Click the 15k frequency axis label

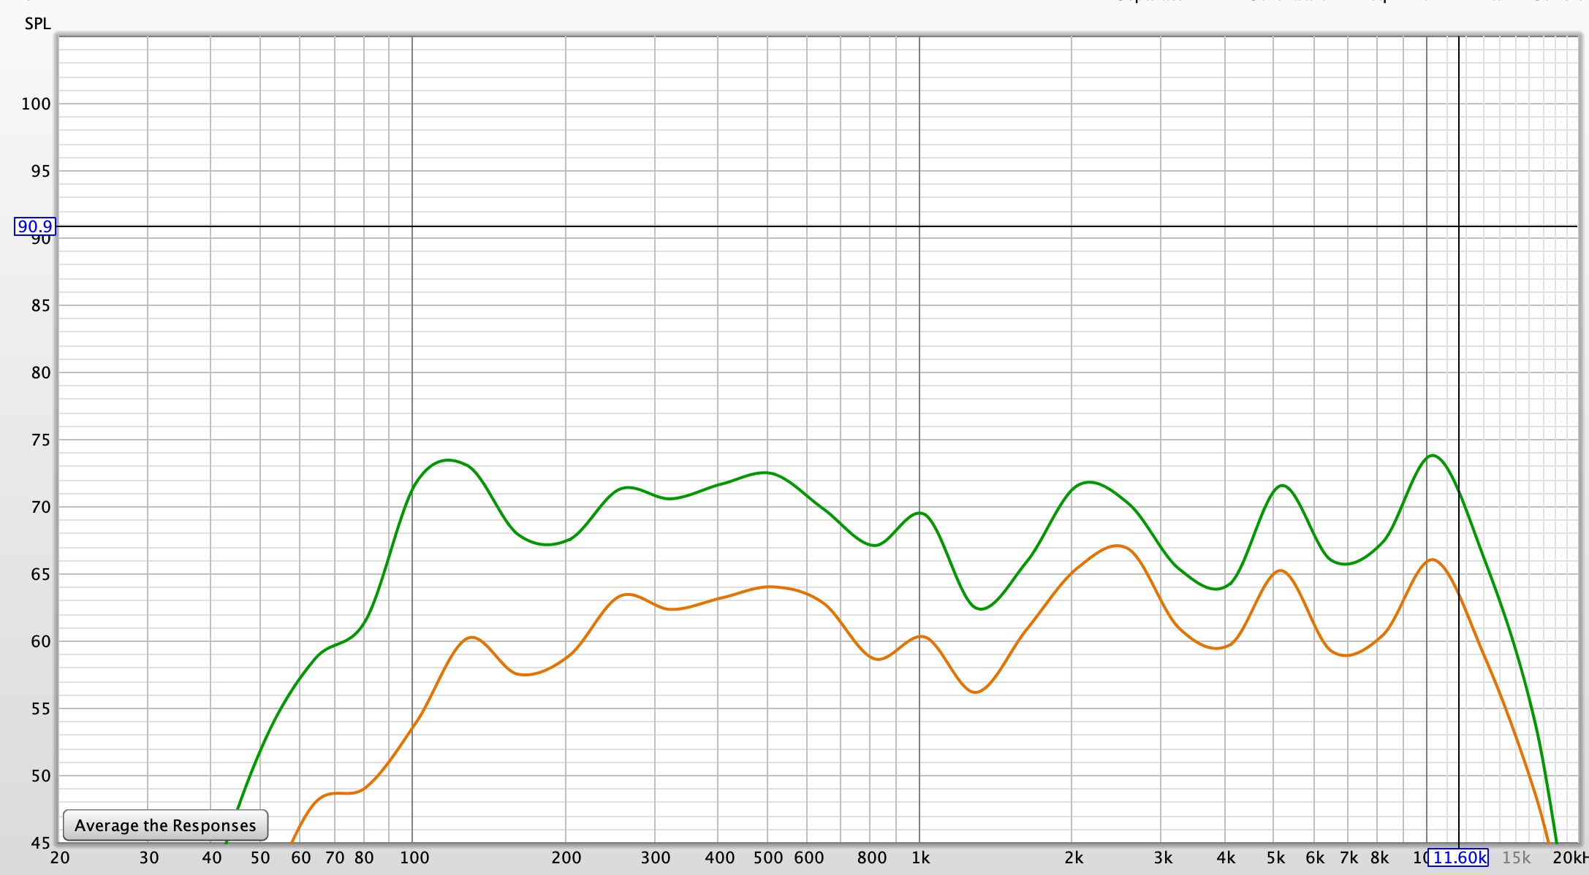1516,858
